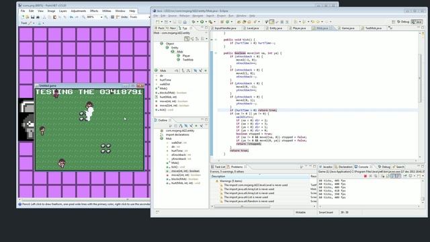Show hidden editor tabs list
430x242 pixels.
(390, 28)
